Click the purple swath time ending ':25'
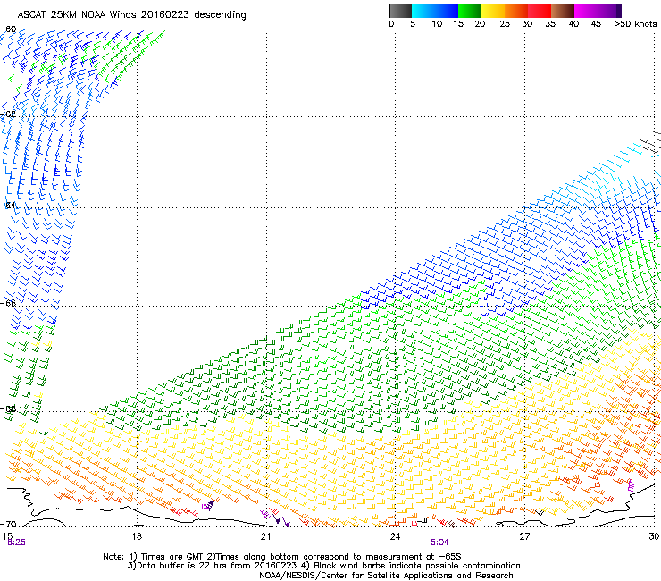 (16, 543)
